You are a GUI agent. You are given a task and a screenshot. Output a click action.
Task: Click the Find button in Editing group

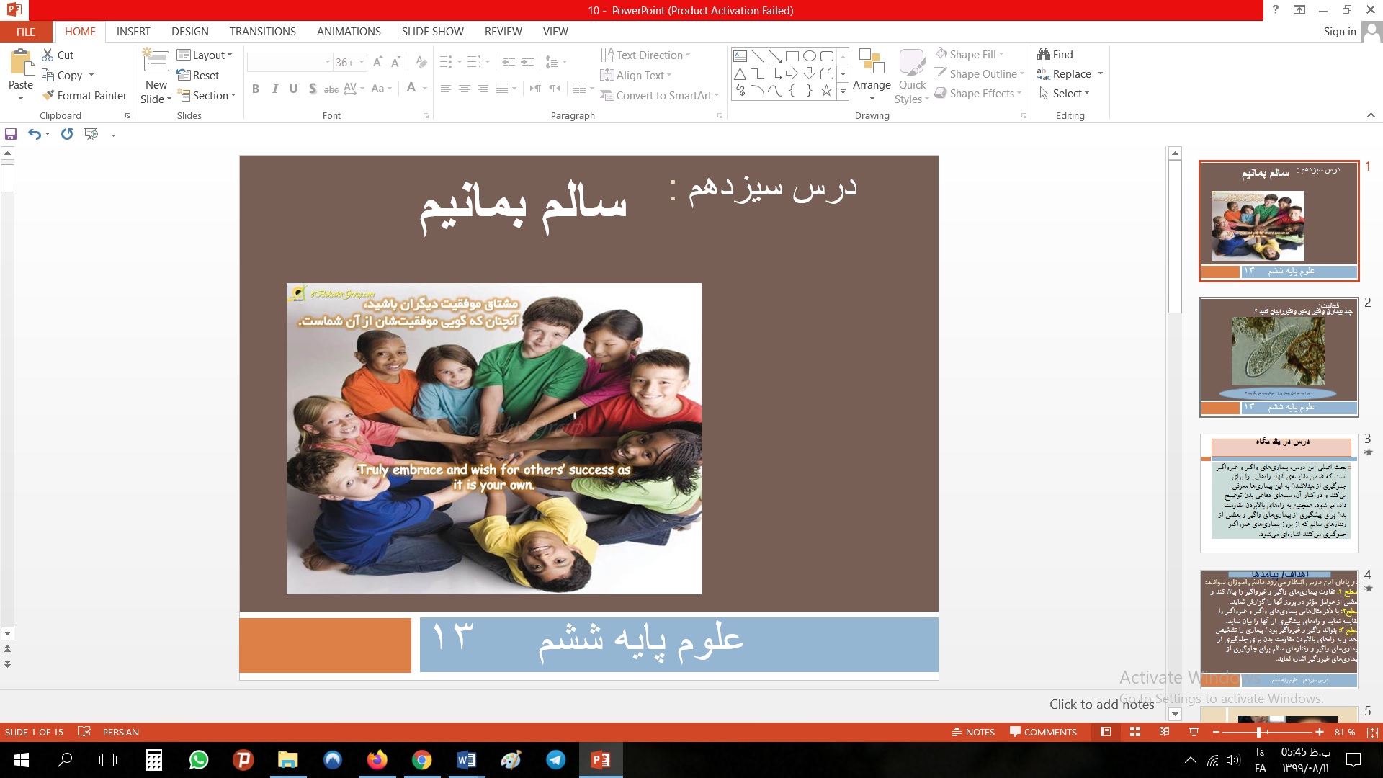(x=1055, y=55)
